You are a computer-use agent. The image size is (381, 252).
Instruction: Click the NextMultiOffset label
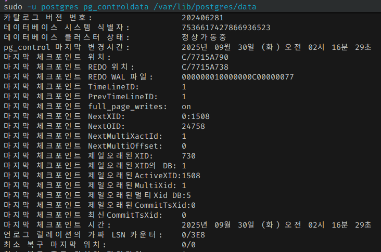click(x=83, y=146)
